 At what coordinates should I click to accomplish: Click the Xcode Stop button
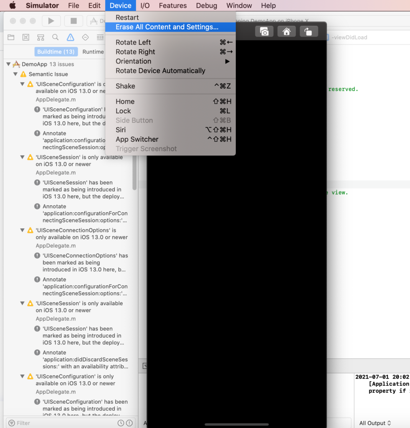tap(73, 21)
